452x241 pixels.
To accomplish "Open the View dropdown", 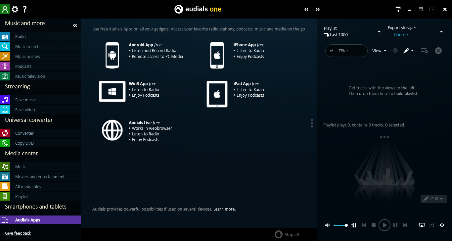I will [x=380, y=51].
